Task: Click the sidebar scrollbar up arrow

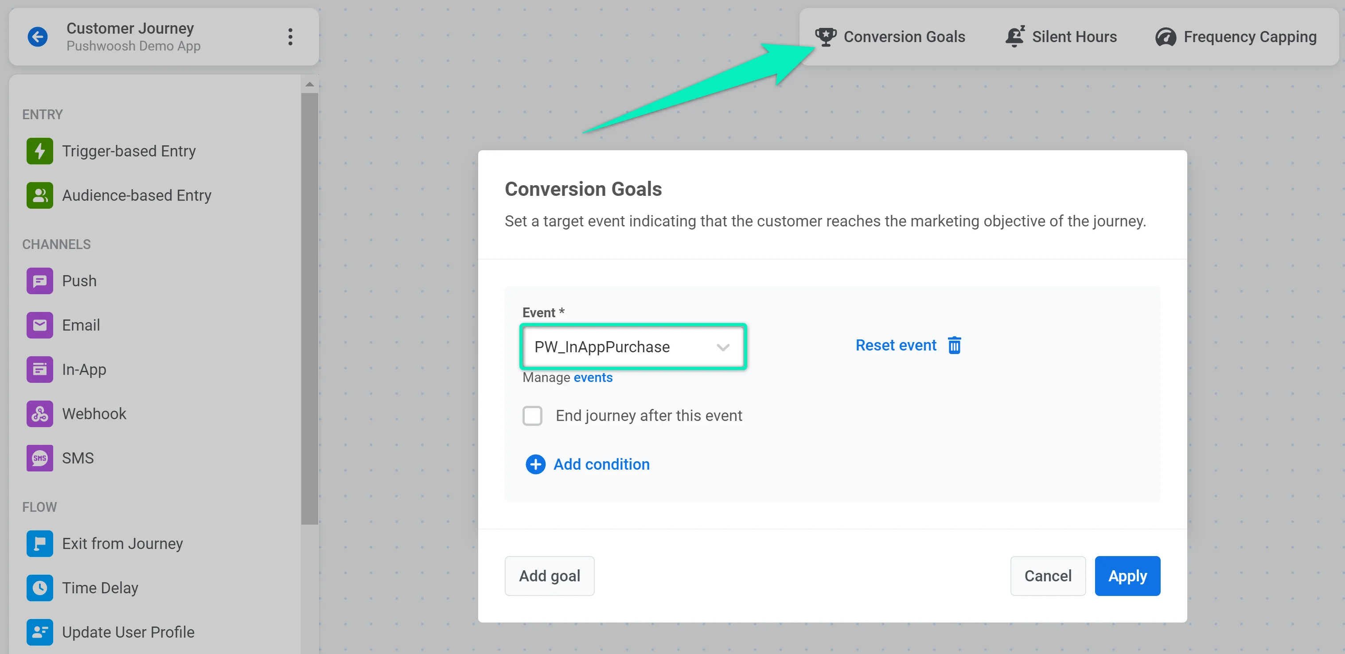Action: pos(310,84)
